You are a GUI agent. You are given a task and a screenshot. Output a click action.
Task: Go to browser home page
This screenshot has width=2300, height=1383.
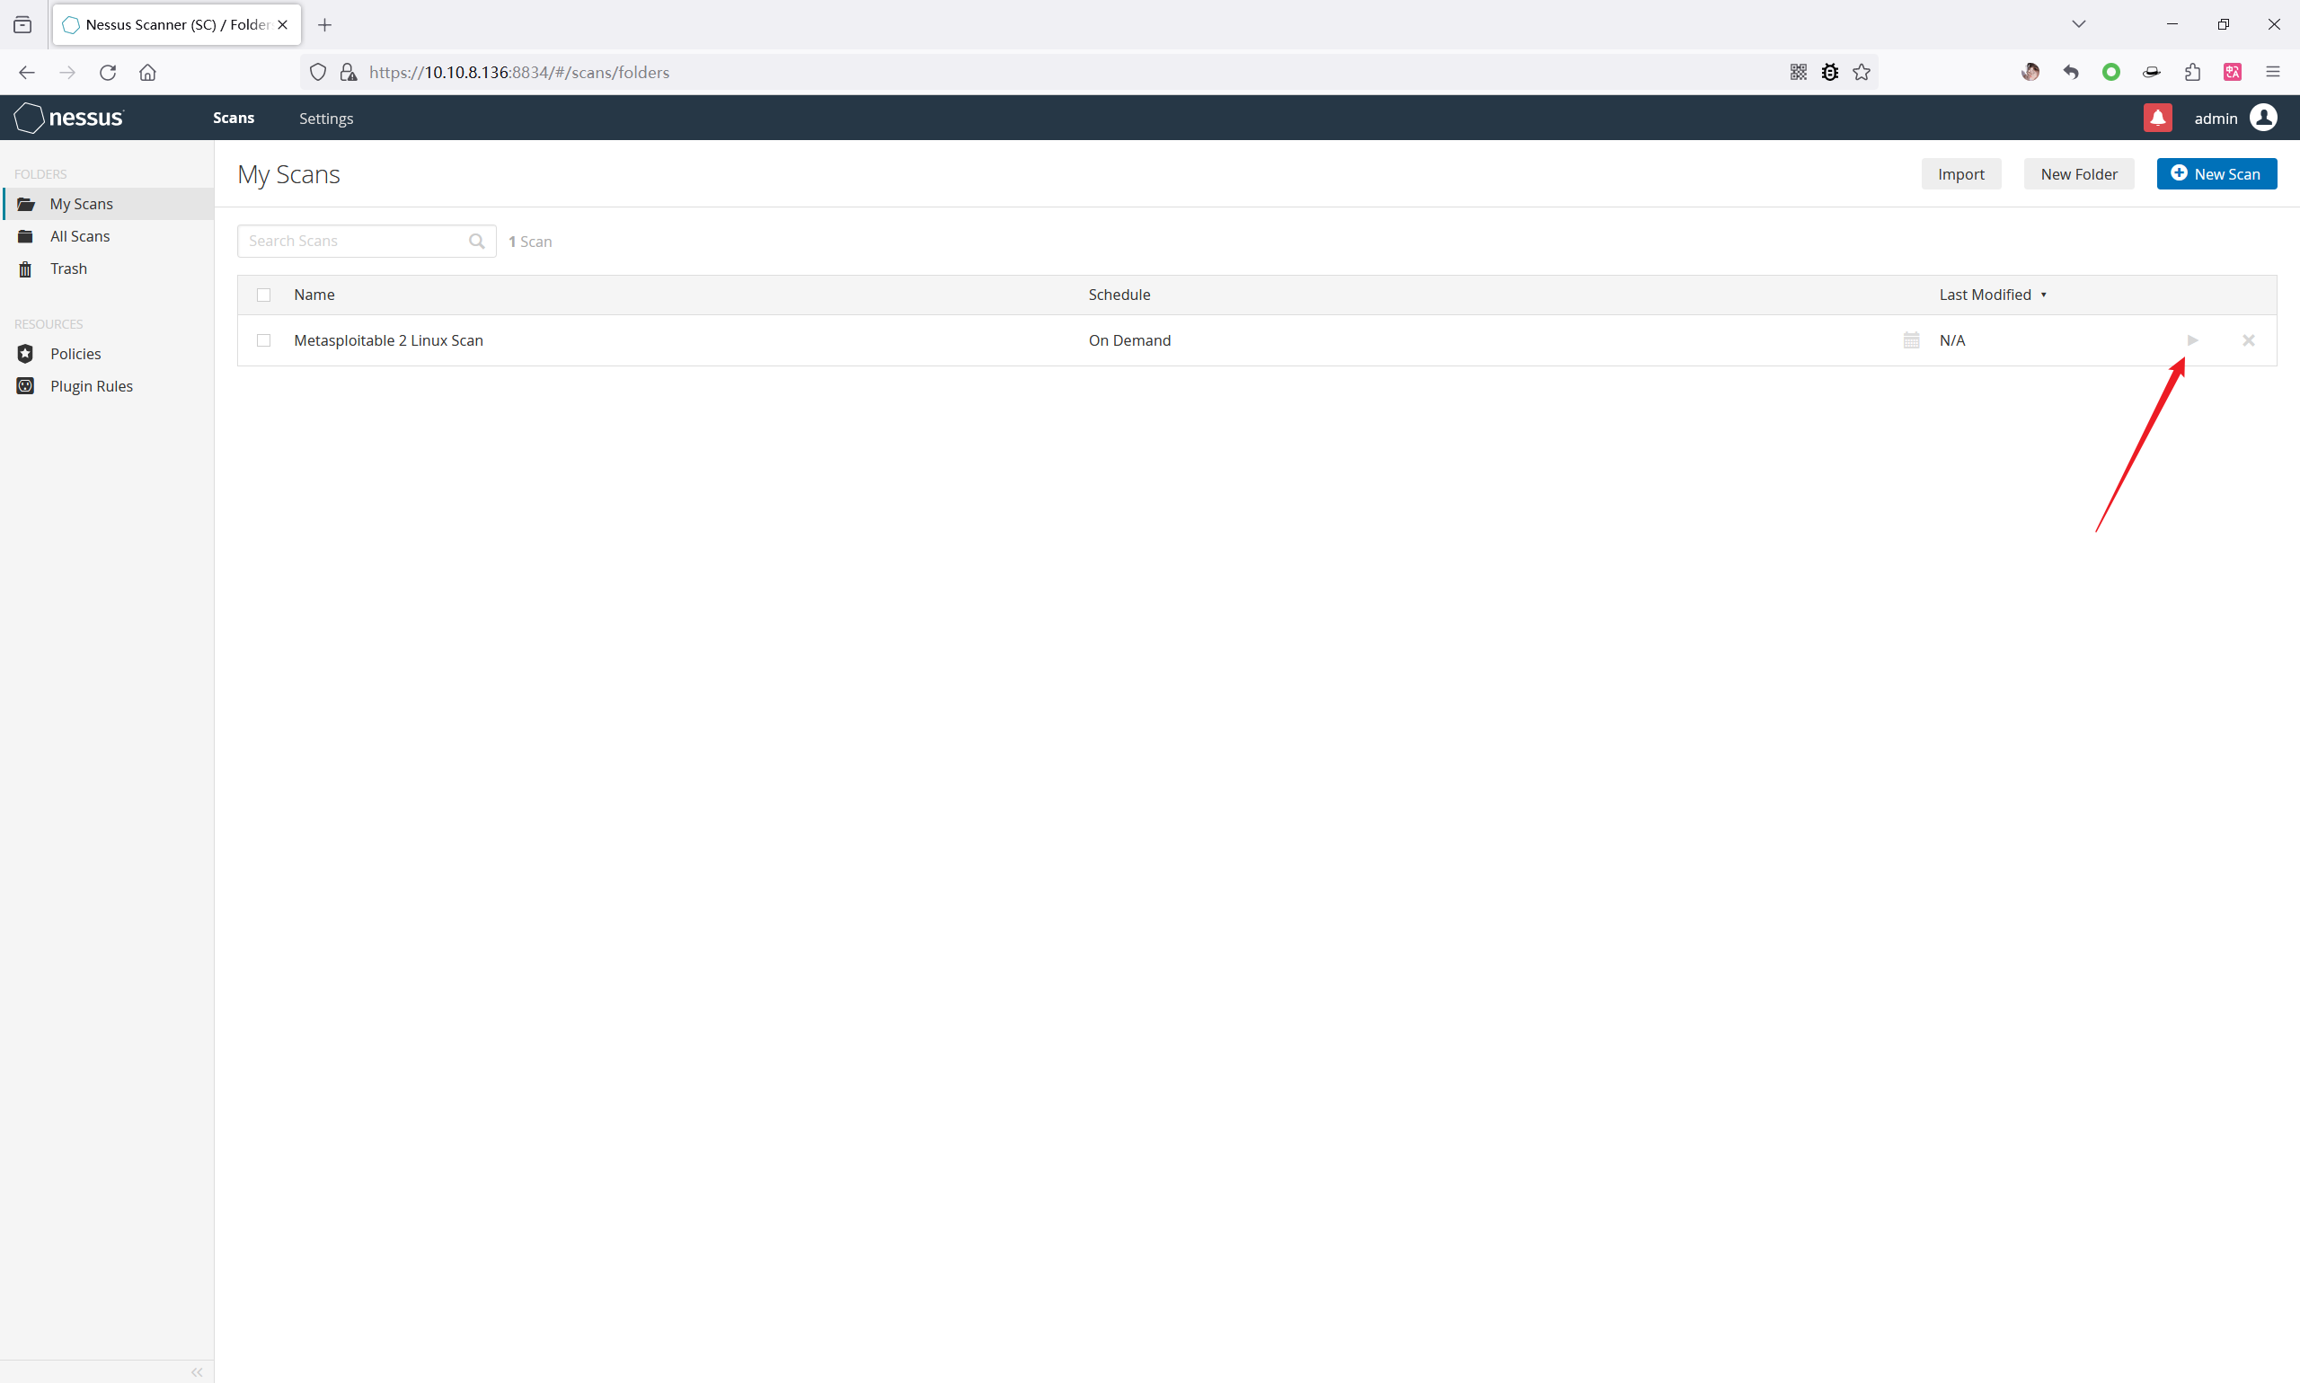[x=147, y=72]
